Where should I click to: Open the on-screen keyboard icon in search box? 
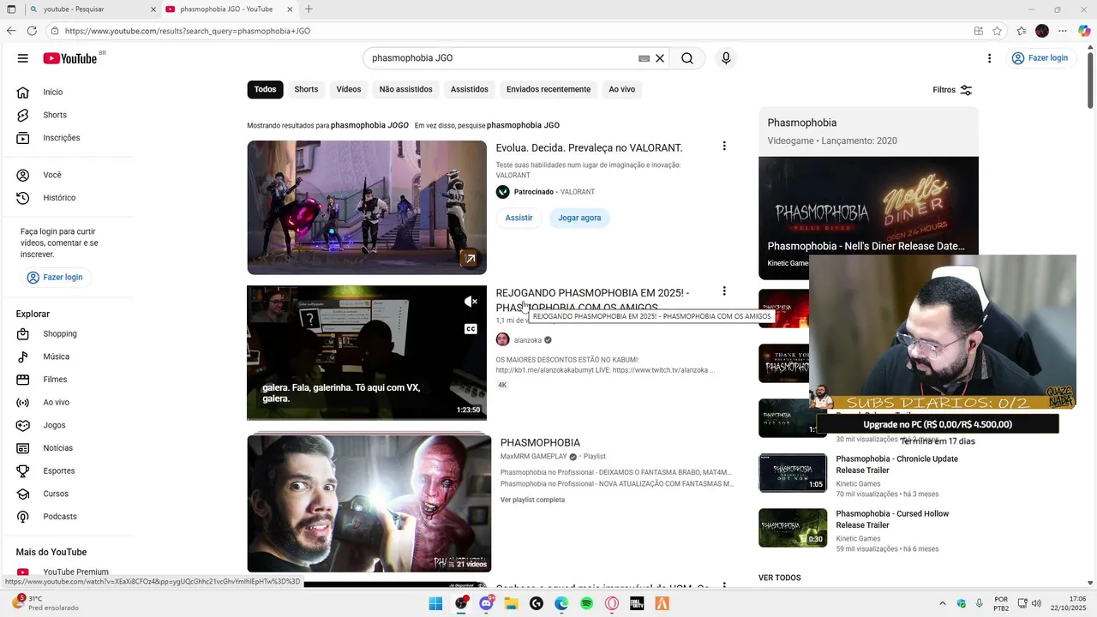pos(644,58)
